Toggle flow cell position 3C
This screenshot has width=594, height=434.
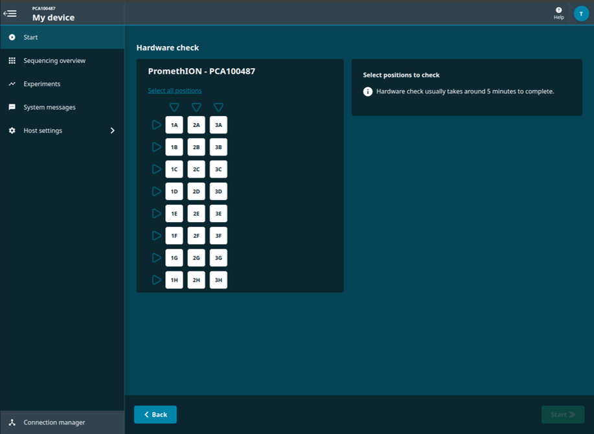pyautogui.click(x=218, y=169)
